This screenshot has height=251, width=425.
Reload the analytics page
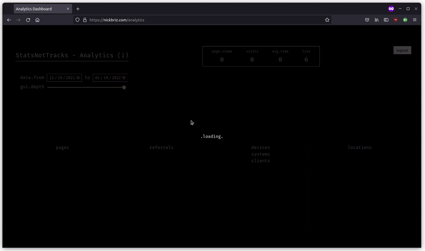[28, 20]
